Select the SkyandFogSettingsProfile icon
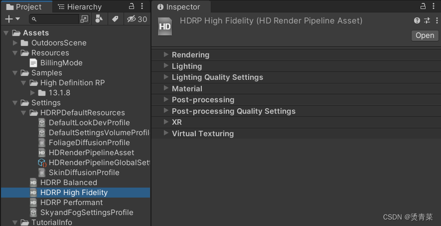 [33, 213]
